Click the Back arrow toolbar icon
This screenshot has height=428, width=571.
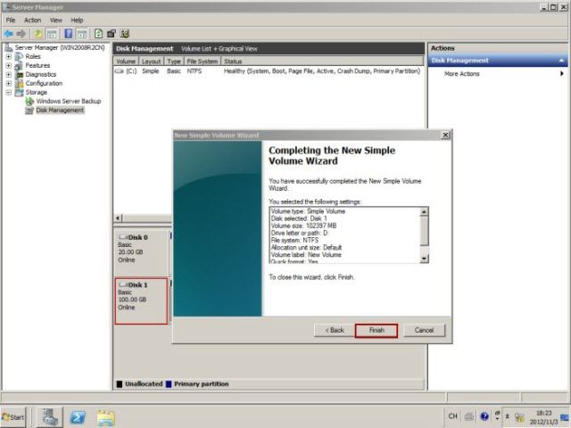(8, 34)
